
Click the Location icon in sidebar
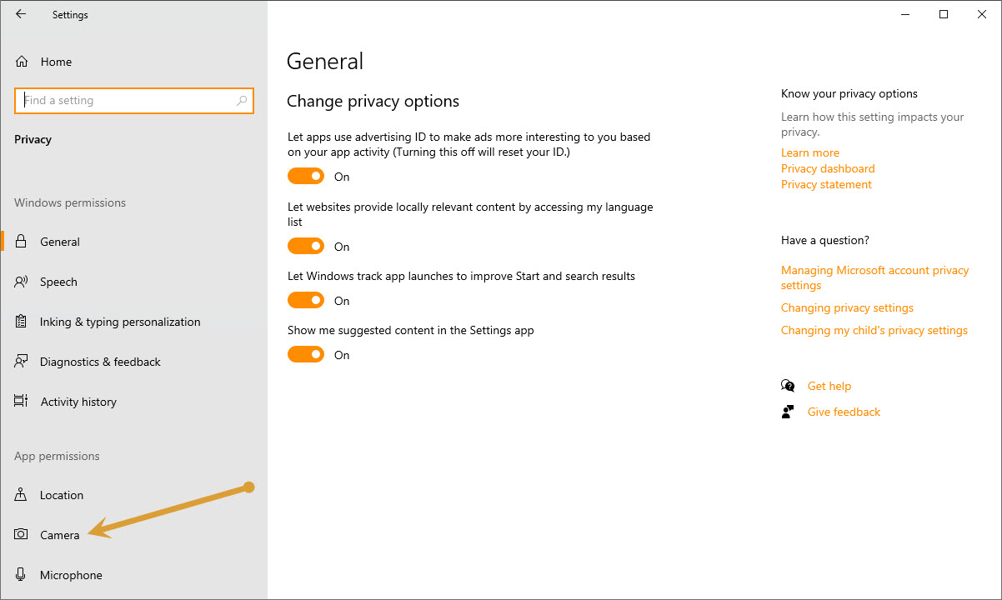click(x=22, y=495)
